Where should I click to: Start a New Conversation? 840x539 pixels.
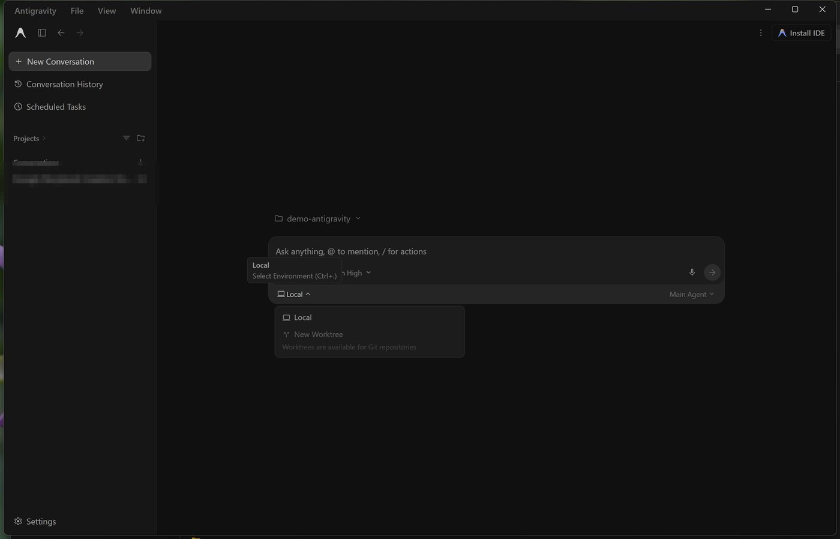click(80, 61)
